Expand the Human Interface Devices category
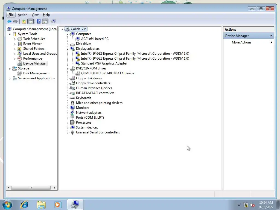Viewport: 280px width, 210px height. pyautogui.click(x=68, y=88)
